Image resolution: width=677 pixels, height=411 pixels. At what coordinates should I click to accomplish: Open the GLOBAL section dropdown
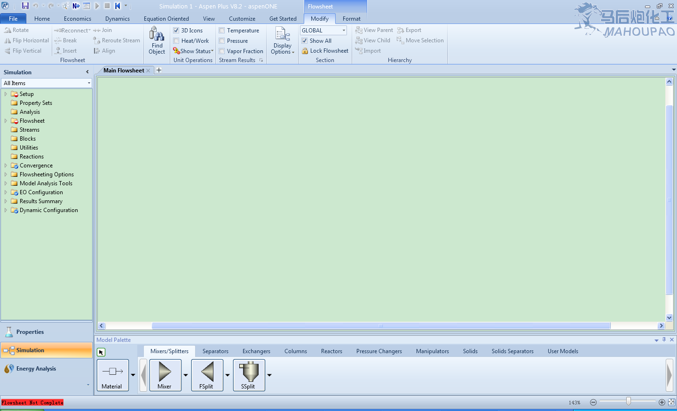pos(344,31)
